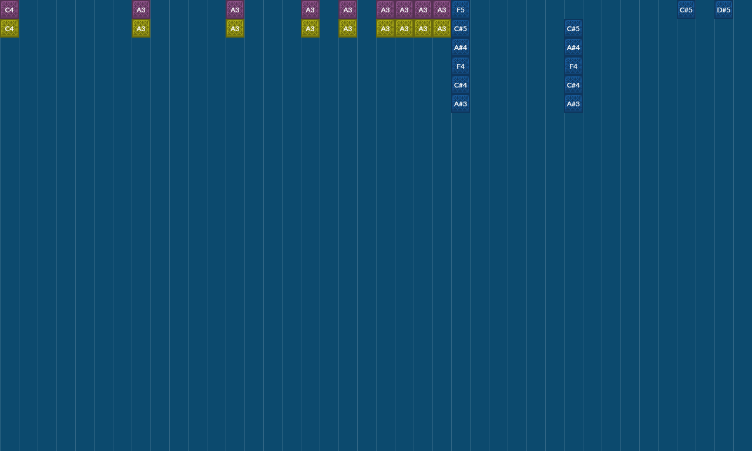The width and height of the screenshot is (752, 451).
Task: Select the A#4 note in the first chord stack
Action: [461, 47]
